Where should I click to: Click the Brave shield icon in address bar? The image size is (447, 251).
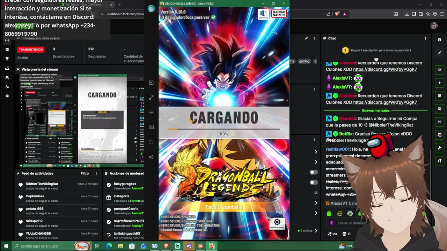[337, 14]
